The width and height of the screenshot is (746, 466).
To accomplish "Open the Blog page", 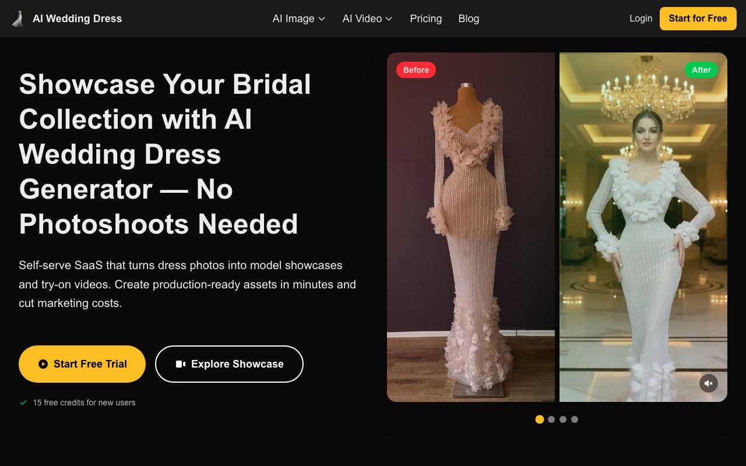I will (469, 19).
